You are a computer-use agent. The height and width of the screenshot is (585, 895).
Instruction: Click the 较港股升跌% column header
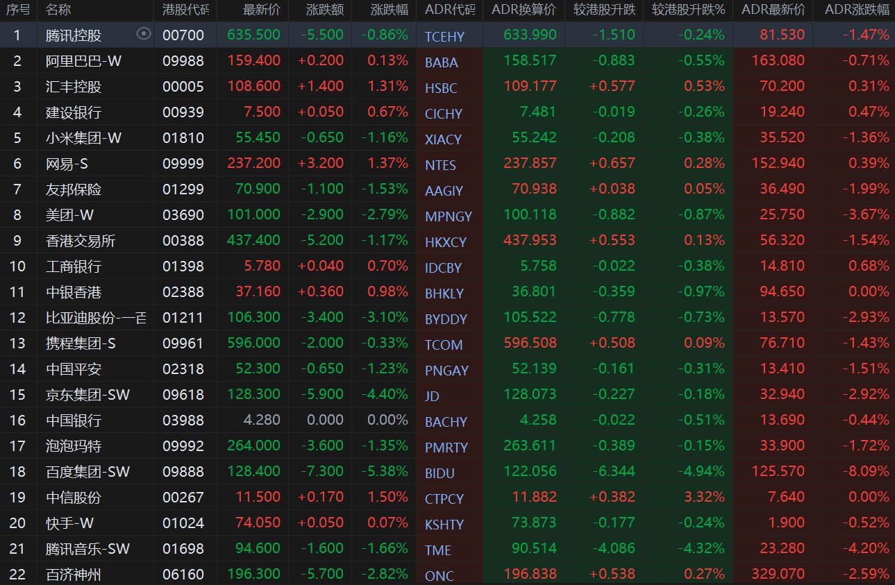click(688, 10)
